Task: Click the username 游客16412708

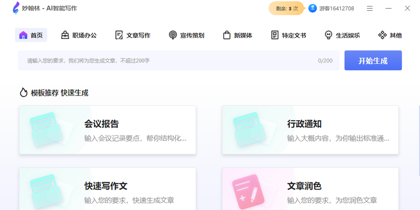Action: [x=337, y=8]
